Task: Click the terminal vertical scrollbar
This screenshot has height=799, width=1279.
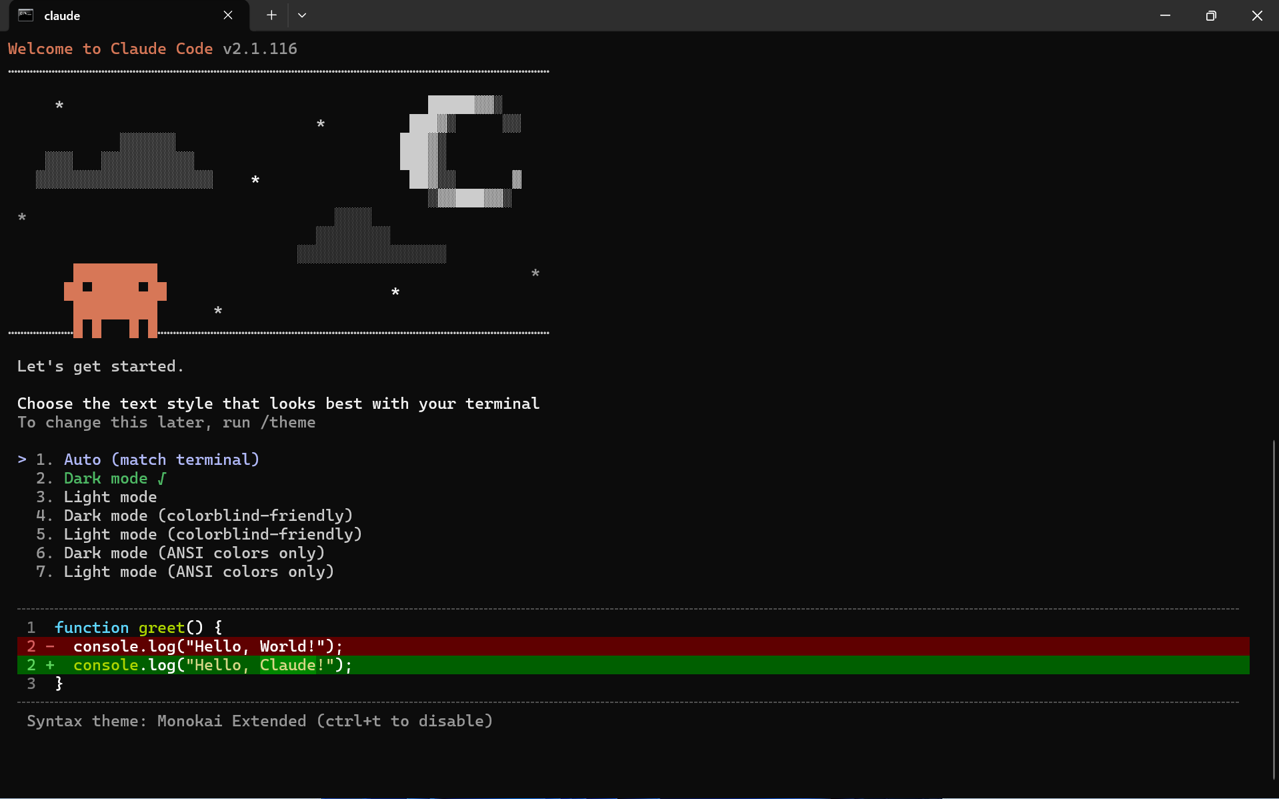Action: [1274, 609]
